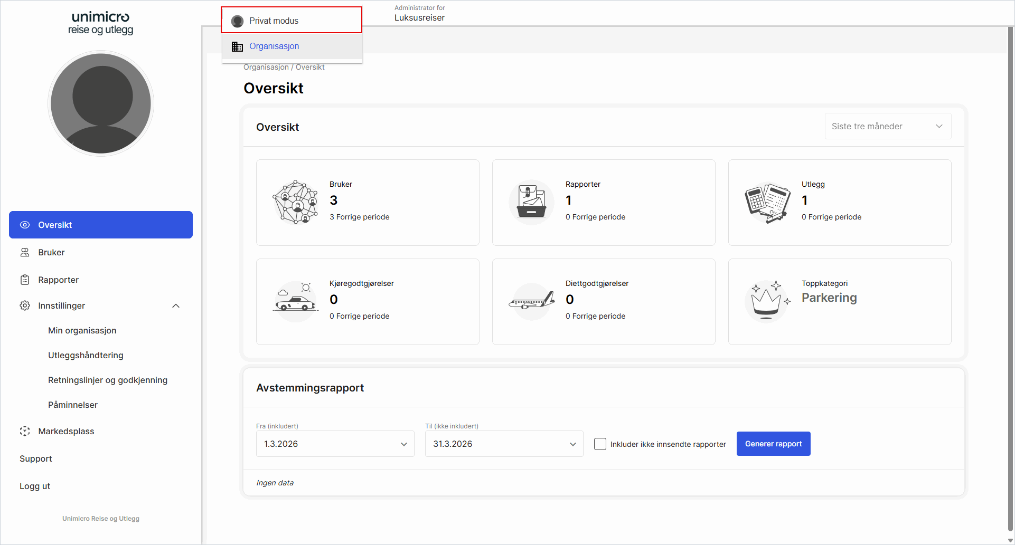Collapse the Innstillinger submenu chevron
This screenshot has height=545, width=1015.
coord(176,306)
